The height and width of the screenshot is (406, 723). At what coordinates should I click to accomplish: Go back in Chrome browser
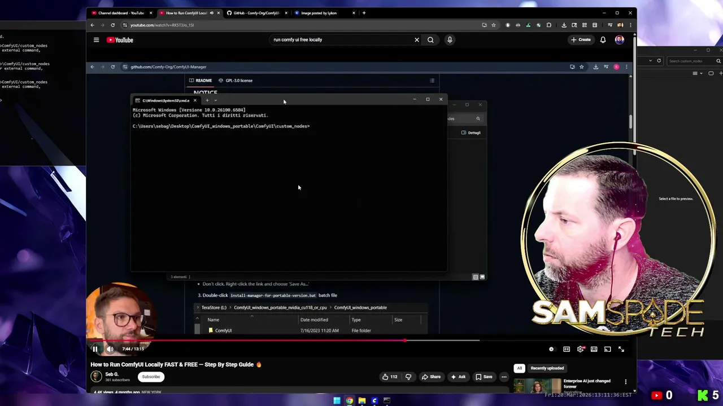click(x=92, y=25)
